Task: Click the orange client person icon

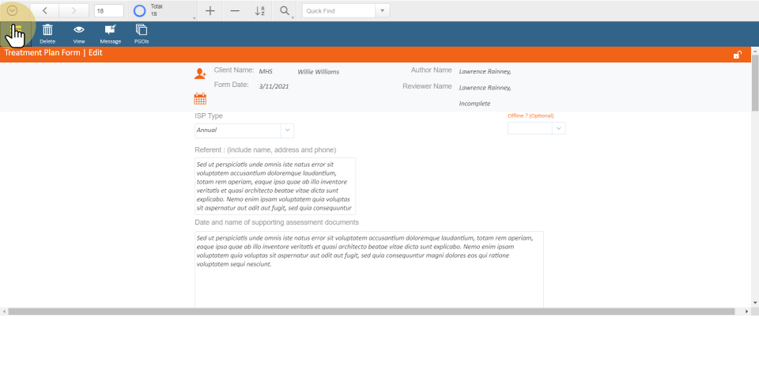Action: (x=200, y=74)
